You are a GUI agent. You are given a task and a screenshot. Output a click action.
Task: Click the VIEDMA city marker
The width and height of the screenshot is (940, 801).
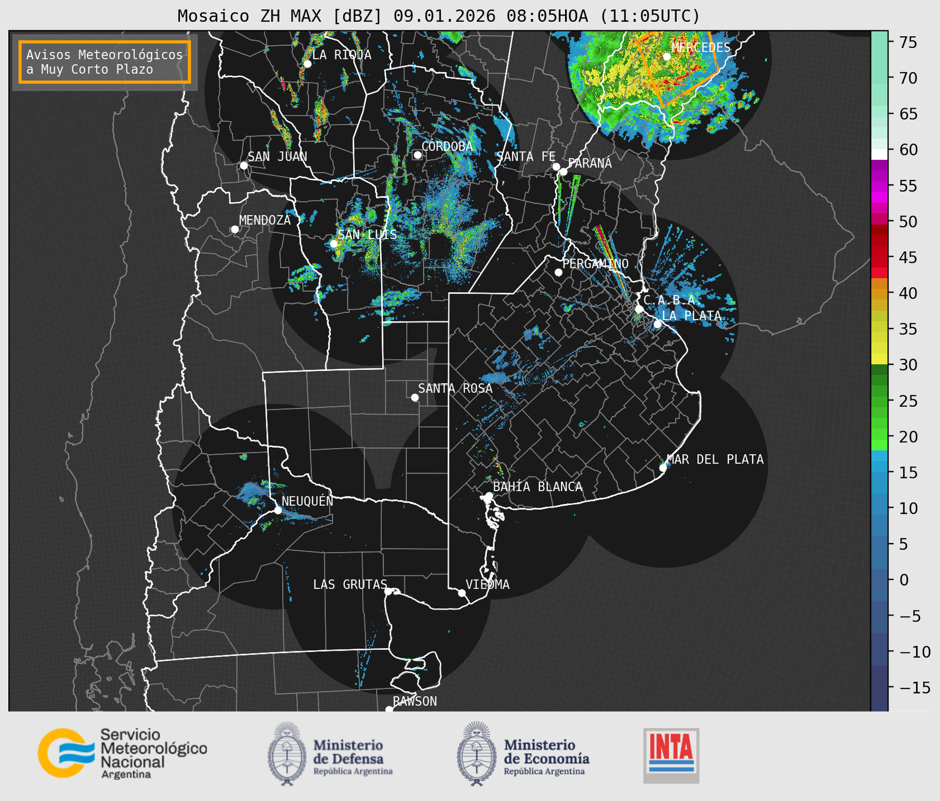[x=461, y=593]
